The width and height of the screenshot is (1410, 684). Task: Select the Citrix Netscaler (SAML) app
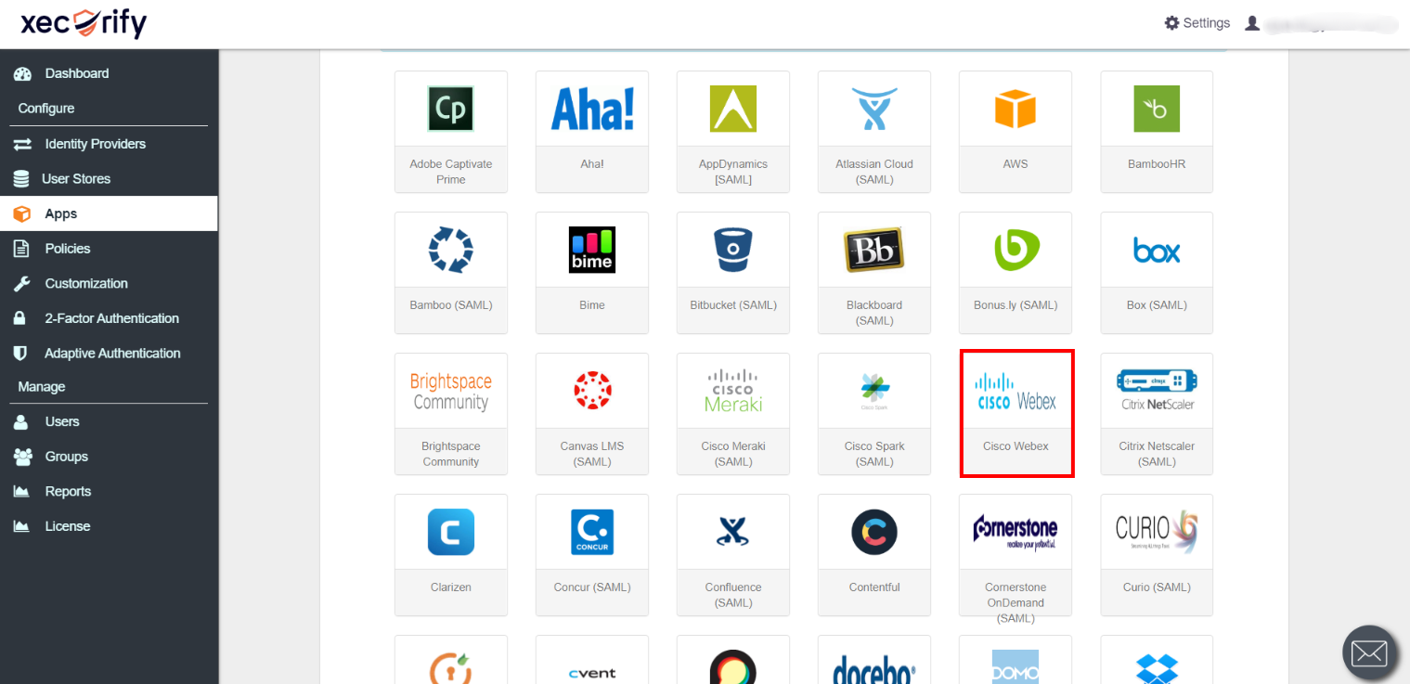tap(1156, 413)
